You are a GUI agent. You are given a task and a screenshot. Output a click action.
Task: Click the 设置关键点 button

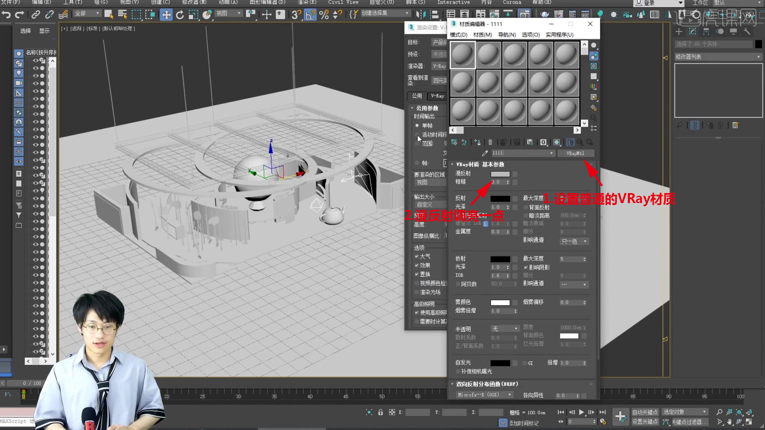(645, 422)
